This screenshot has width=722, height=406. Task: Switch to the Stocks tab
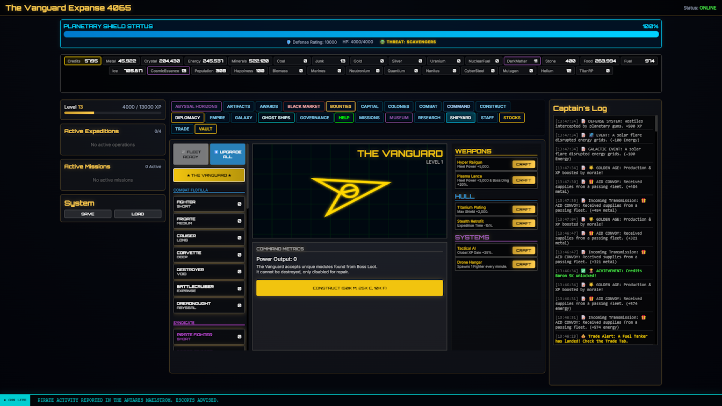512,118
